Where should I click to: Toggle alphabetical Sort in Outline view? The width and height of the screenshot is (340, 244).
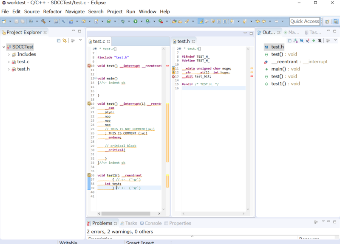point(295,40)
